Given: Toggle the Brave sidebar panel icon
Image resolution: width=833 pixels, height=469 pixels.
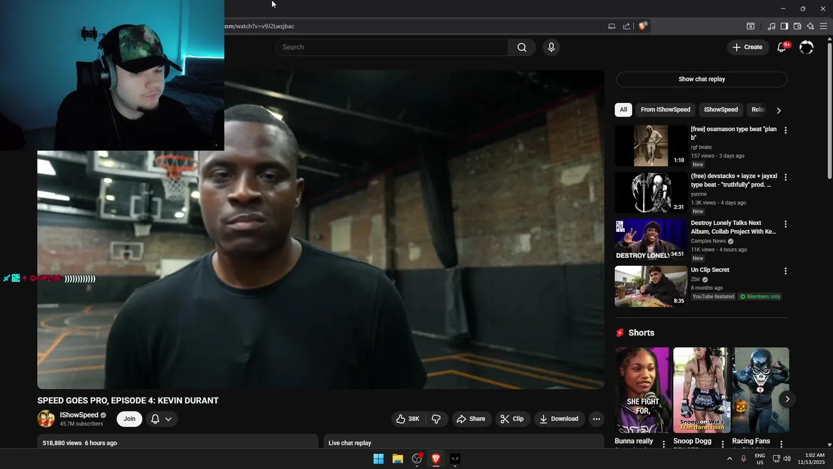Looking at the screenshot, I should (x=784, y=26).
